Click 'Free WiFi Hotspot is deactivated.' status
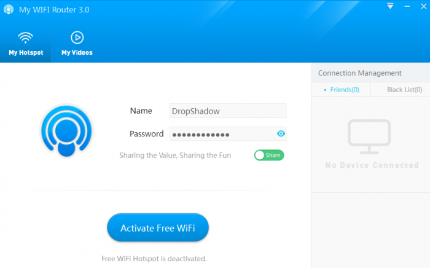This screenshot has width=430, height=268. pos(154,259)
